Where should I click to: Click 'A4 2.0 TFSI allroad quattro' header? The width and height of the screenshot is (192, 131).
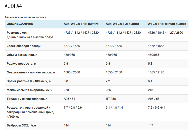pyautogui.click(x=167, y=24)
